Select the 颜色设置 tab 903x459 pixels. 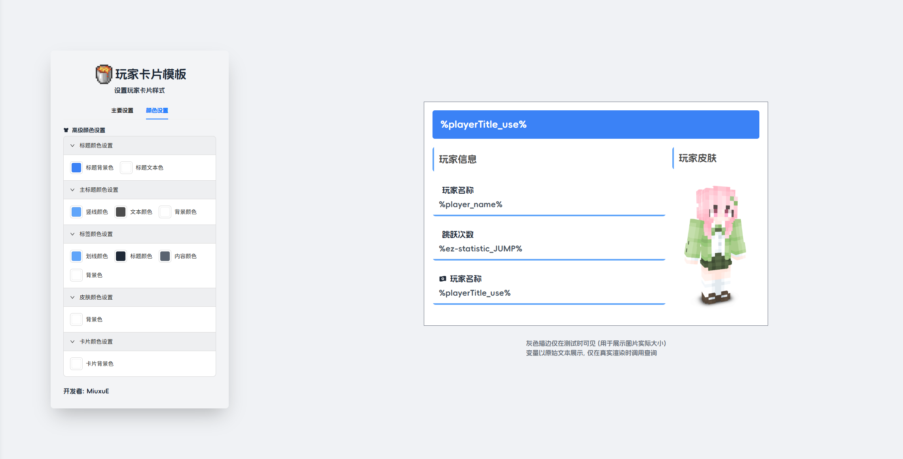coord(157,110)
